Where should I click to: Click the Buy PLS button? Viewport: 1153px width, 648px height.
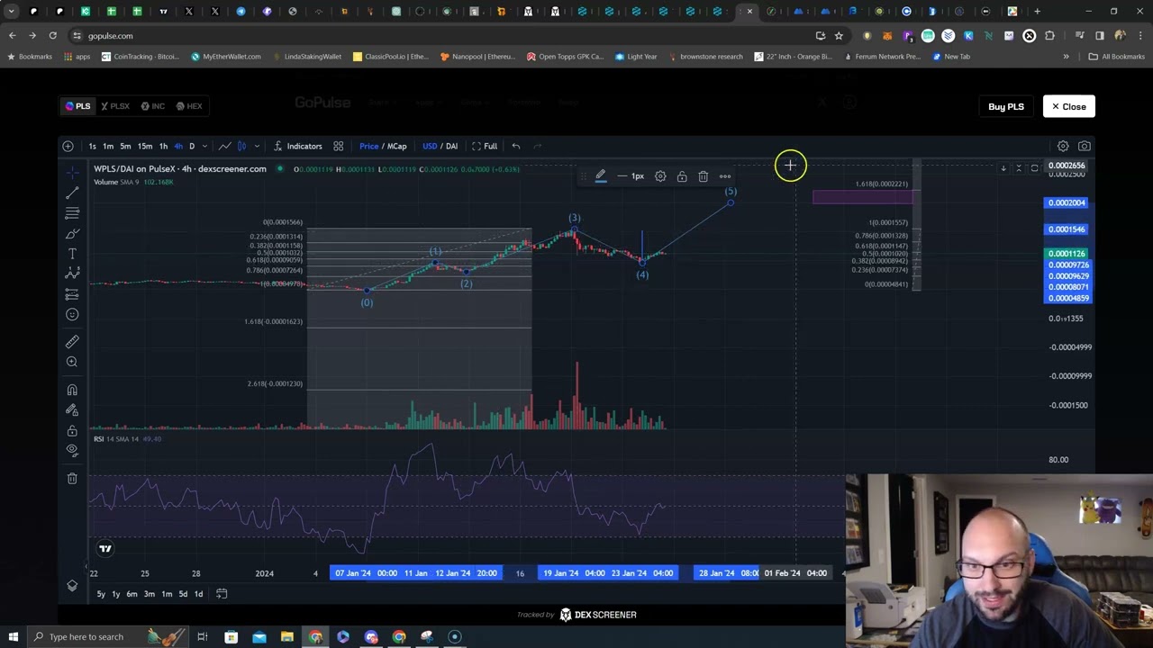click(x=1006, y=106)
